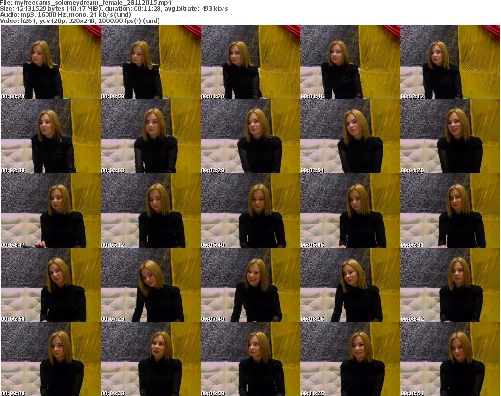
Task: Click the 'Size: 42431529 bytes' line
Action: 114,9
